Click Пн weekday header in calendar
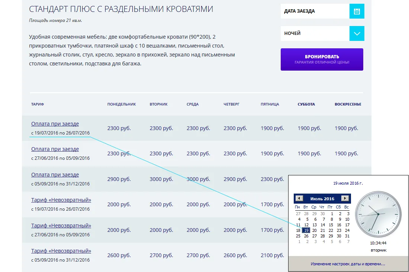 [x=297, y=207]
